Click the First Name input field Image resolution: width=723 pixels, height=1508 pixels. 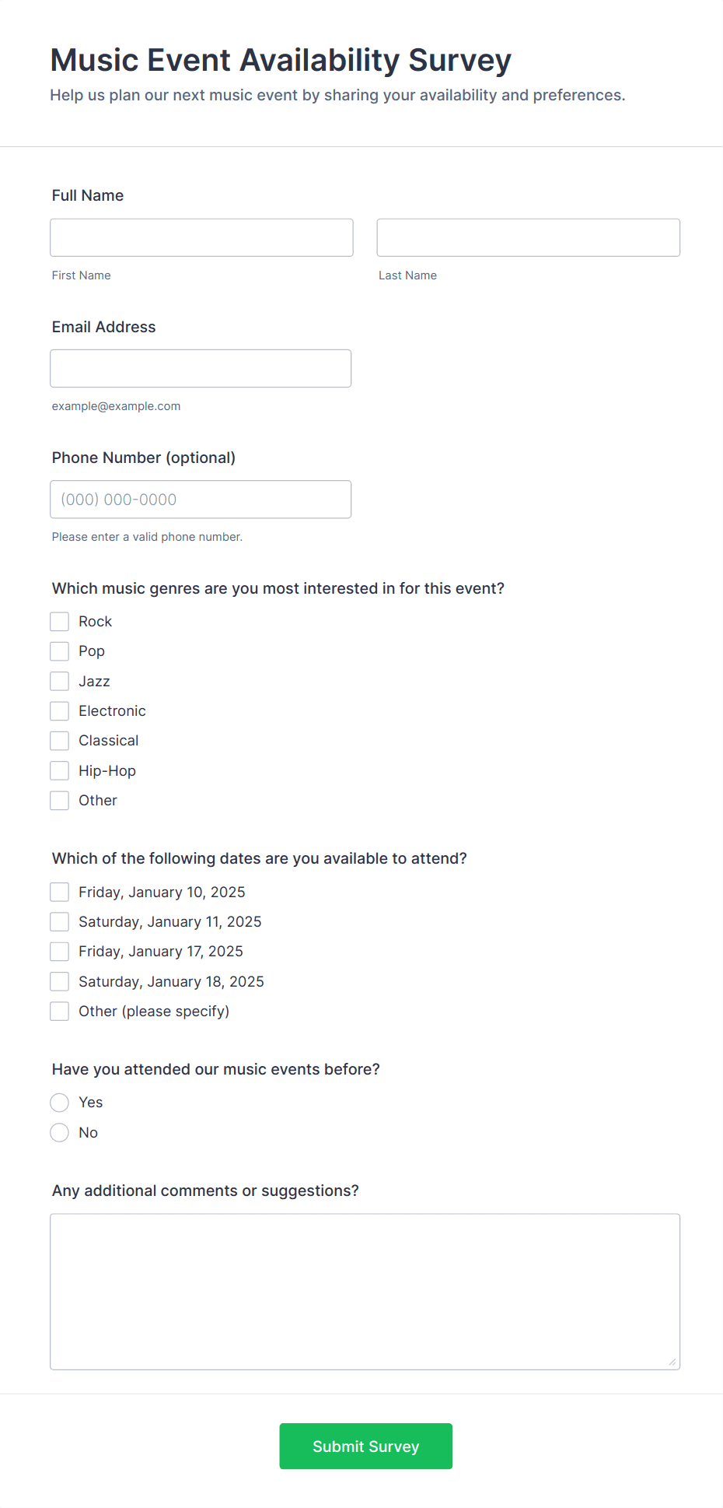tap(201, 237)
